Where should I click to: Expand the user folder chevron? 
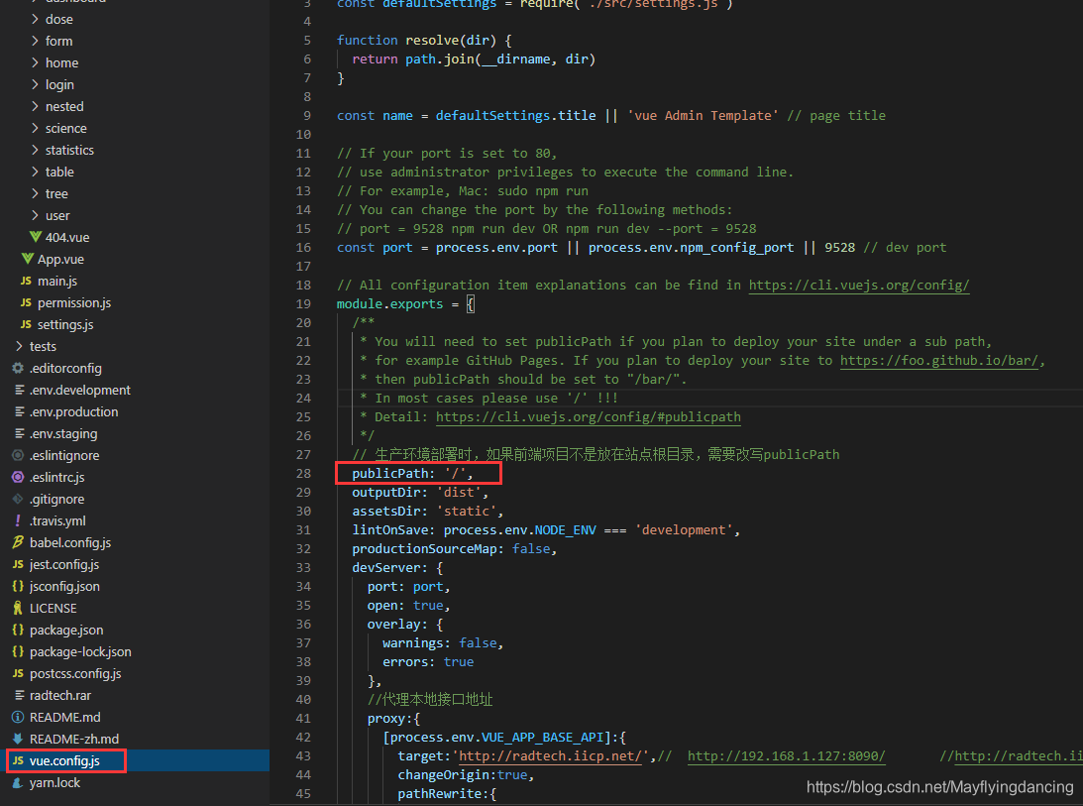click(x=35, y=215)
